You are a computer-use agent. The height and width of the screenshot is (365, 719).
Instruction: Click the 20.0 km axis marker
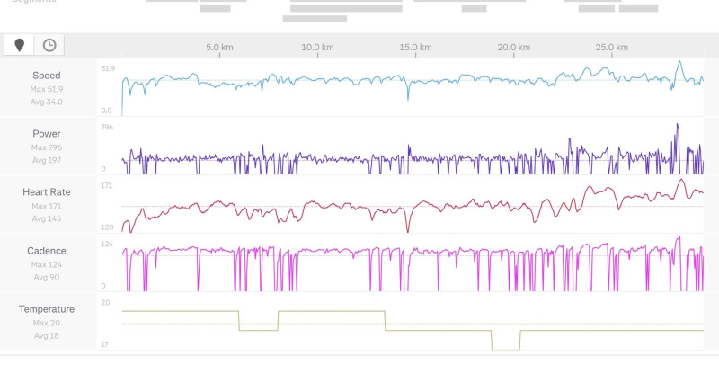[x=513, y=48]
